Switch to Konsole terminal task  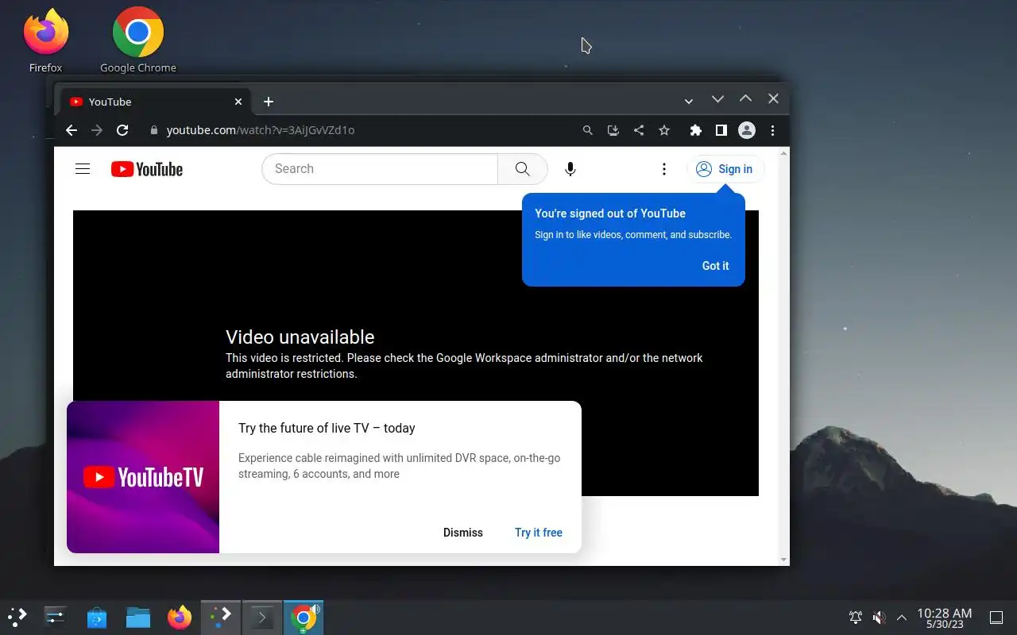(262, 617)
